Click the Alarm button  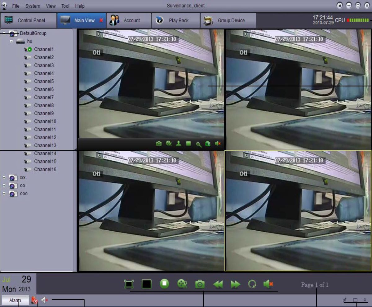coord(15,300)
